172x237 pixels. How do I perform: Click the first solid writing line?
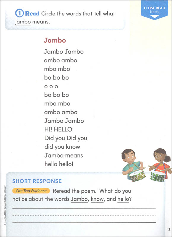point(84,208)
